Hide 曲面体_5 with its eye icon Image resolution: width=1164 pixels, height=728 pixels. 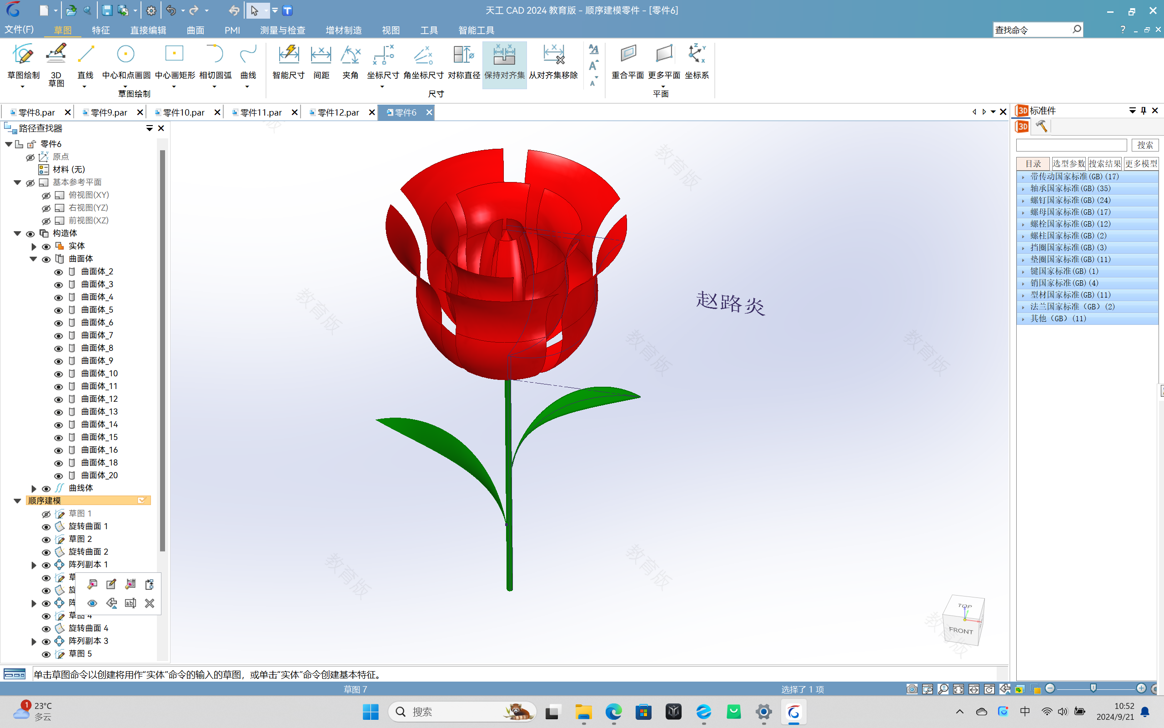pyautogui.click(x=58, y=310)
